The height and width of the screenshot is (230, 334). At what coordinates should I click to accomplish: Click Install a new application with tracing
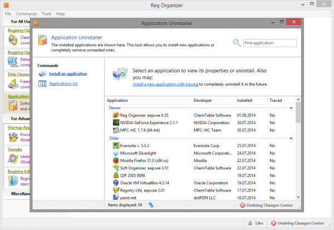tap(165, 84)
